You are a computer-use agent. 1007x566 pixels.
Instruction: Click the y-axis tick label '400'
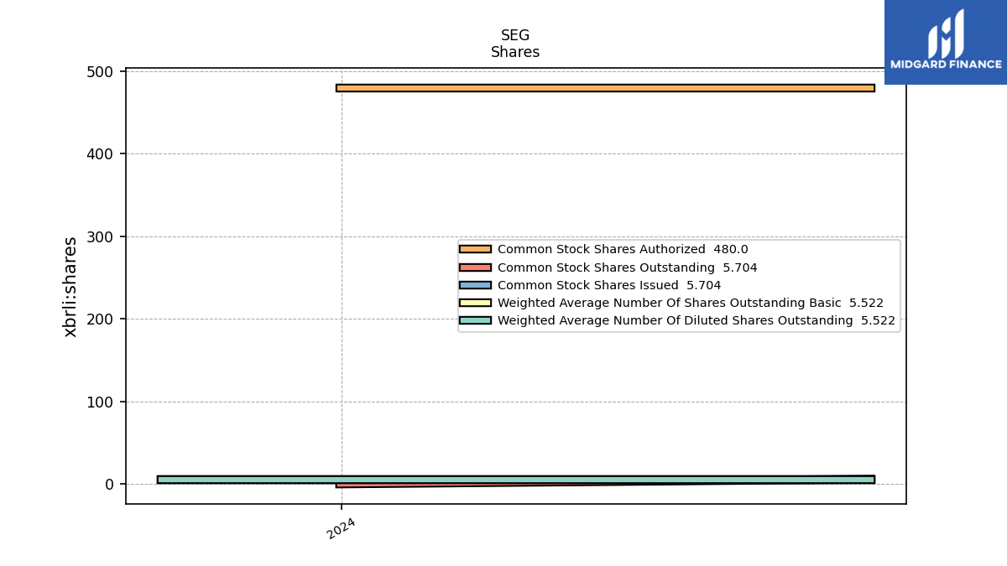click(x=100, y=154)
